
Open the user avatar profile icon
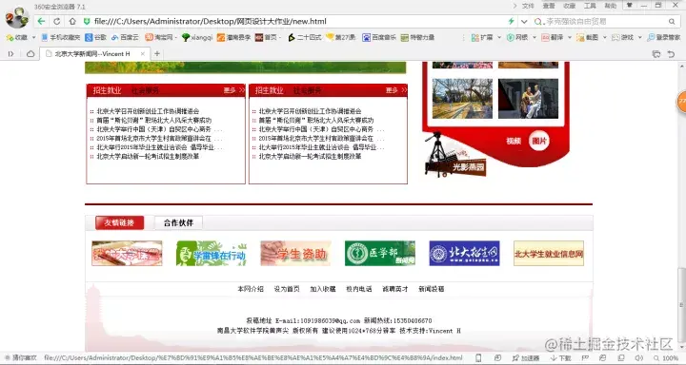coord(16,18)
